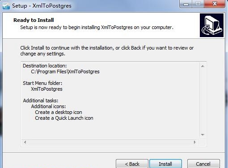
Task: Click the disabled maximize button
Action: (x=198, y=4)
